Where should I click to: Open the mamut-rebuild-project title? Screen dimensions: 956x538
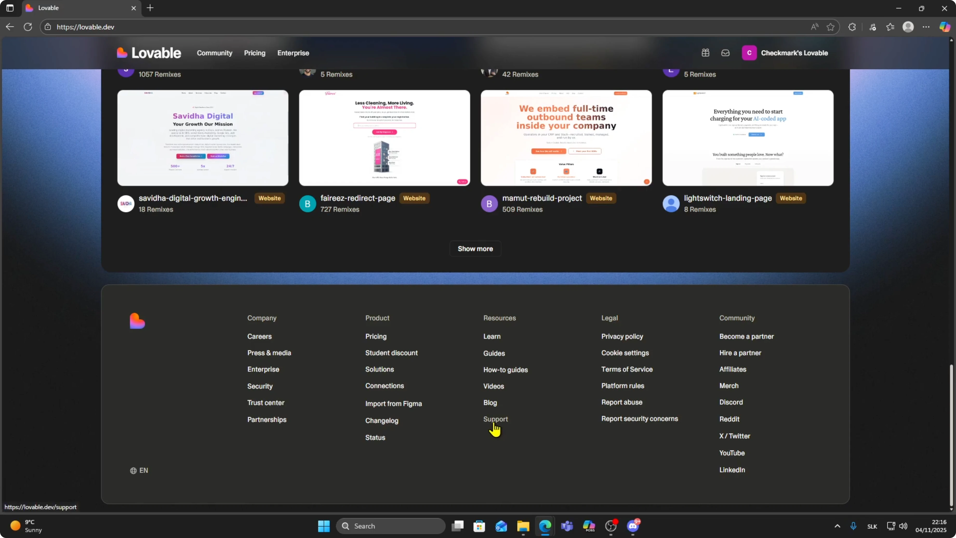[542, 198]
